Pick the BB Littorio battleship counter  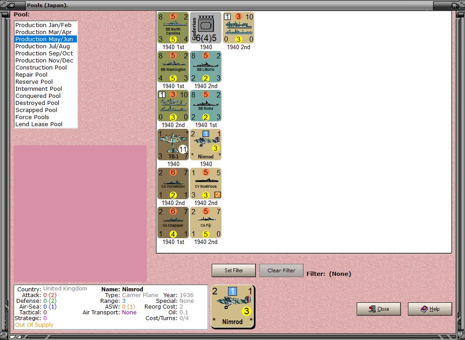206,67
